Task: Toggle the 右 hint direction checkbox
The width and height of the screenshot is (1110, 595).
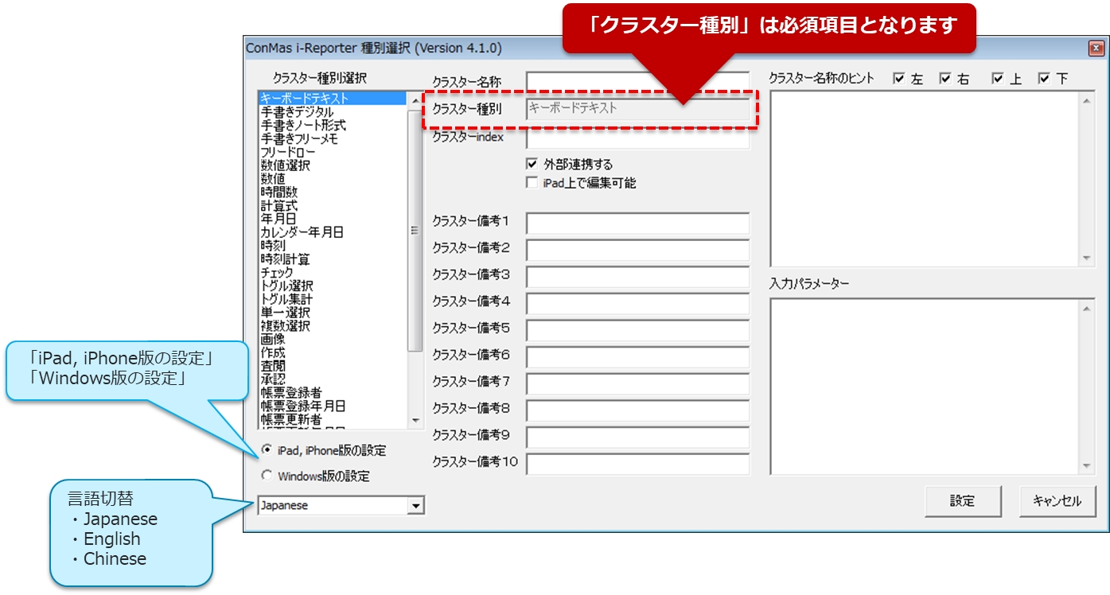Action: click(x=945, y=79)
